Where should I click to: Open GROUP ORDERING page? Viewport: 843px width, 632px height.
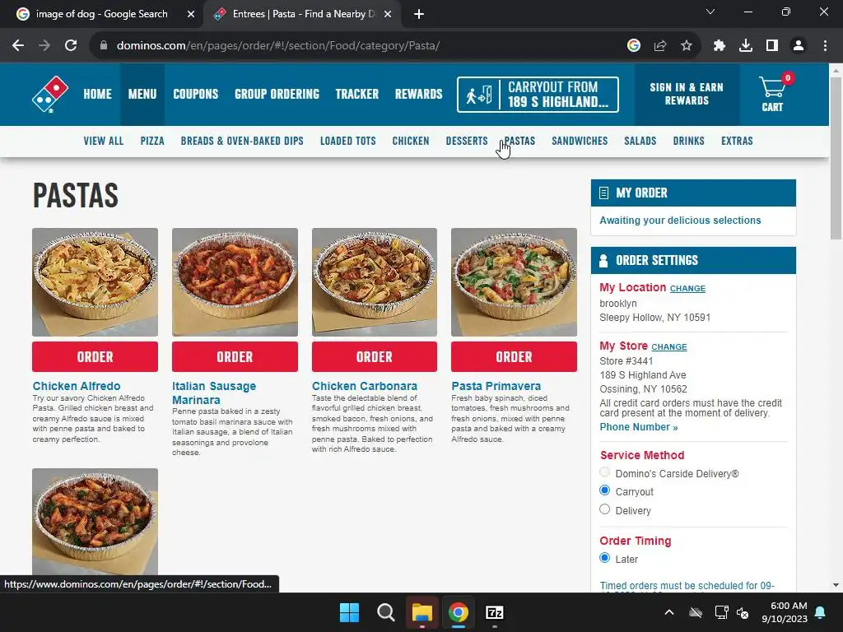click(x=277, y=94)
